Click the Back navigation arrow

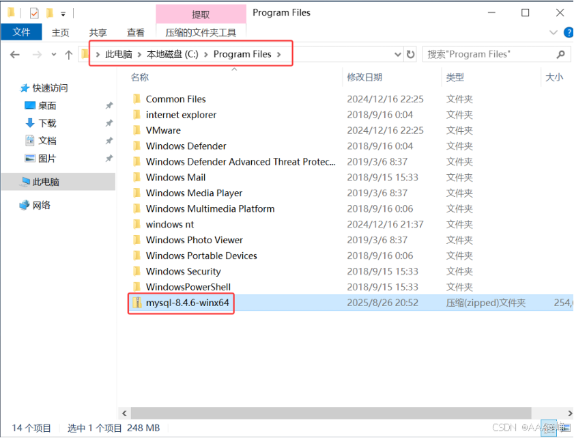click(14, 55)
